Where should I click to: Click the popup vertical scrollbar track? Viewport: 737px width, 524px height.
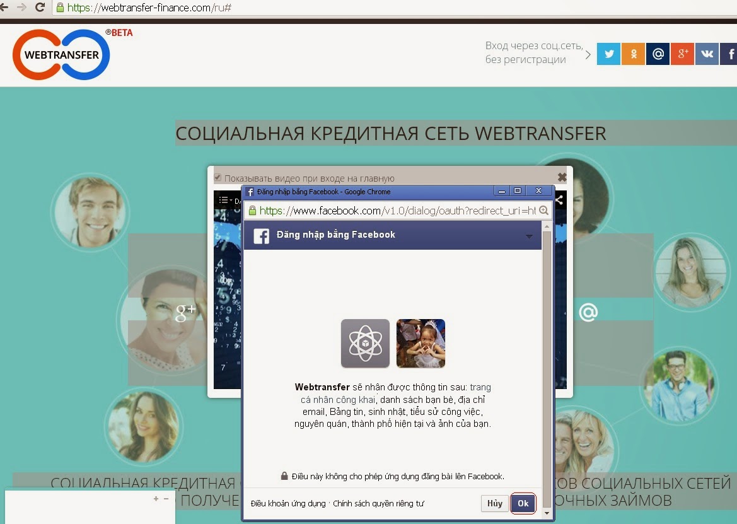(x=547, y=370)
